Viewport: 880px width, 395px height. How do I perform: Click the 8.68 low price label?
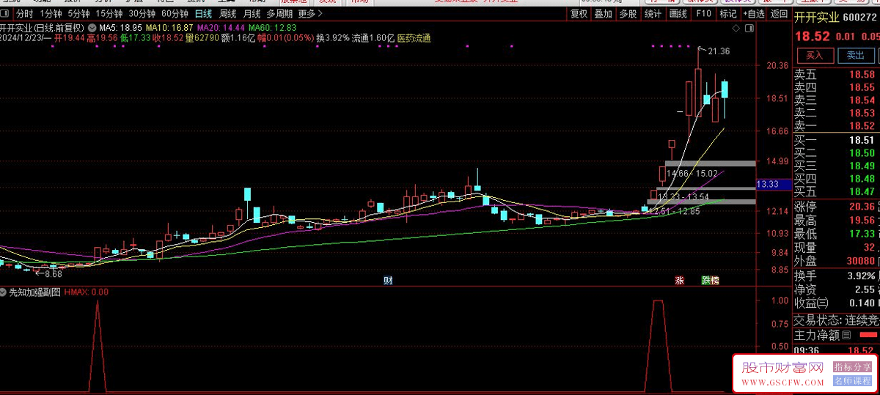point(53,274)
